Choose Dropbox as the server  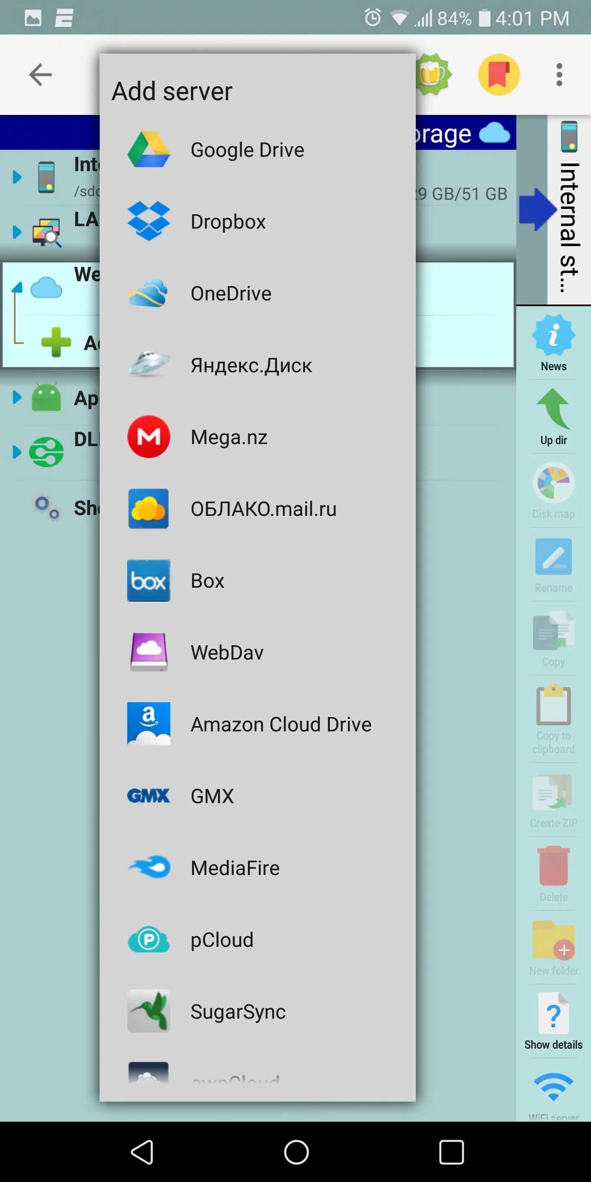point(257,222)
